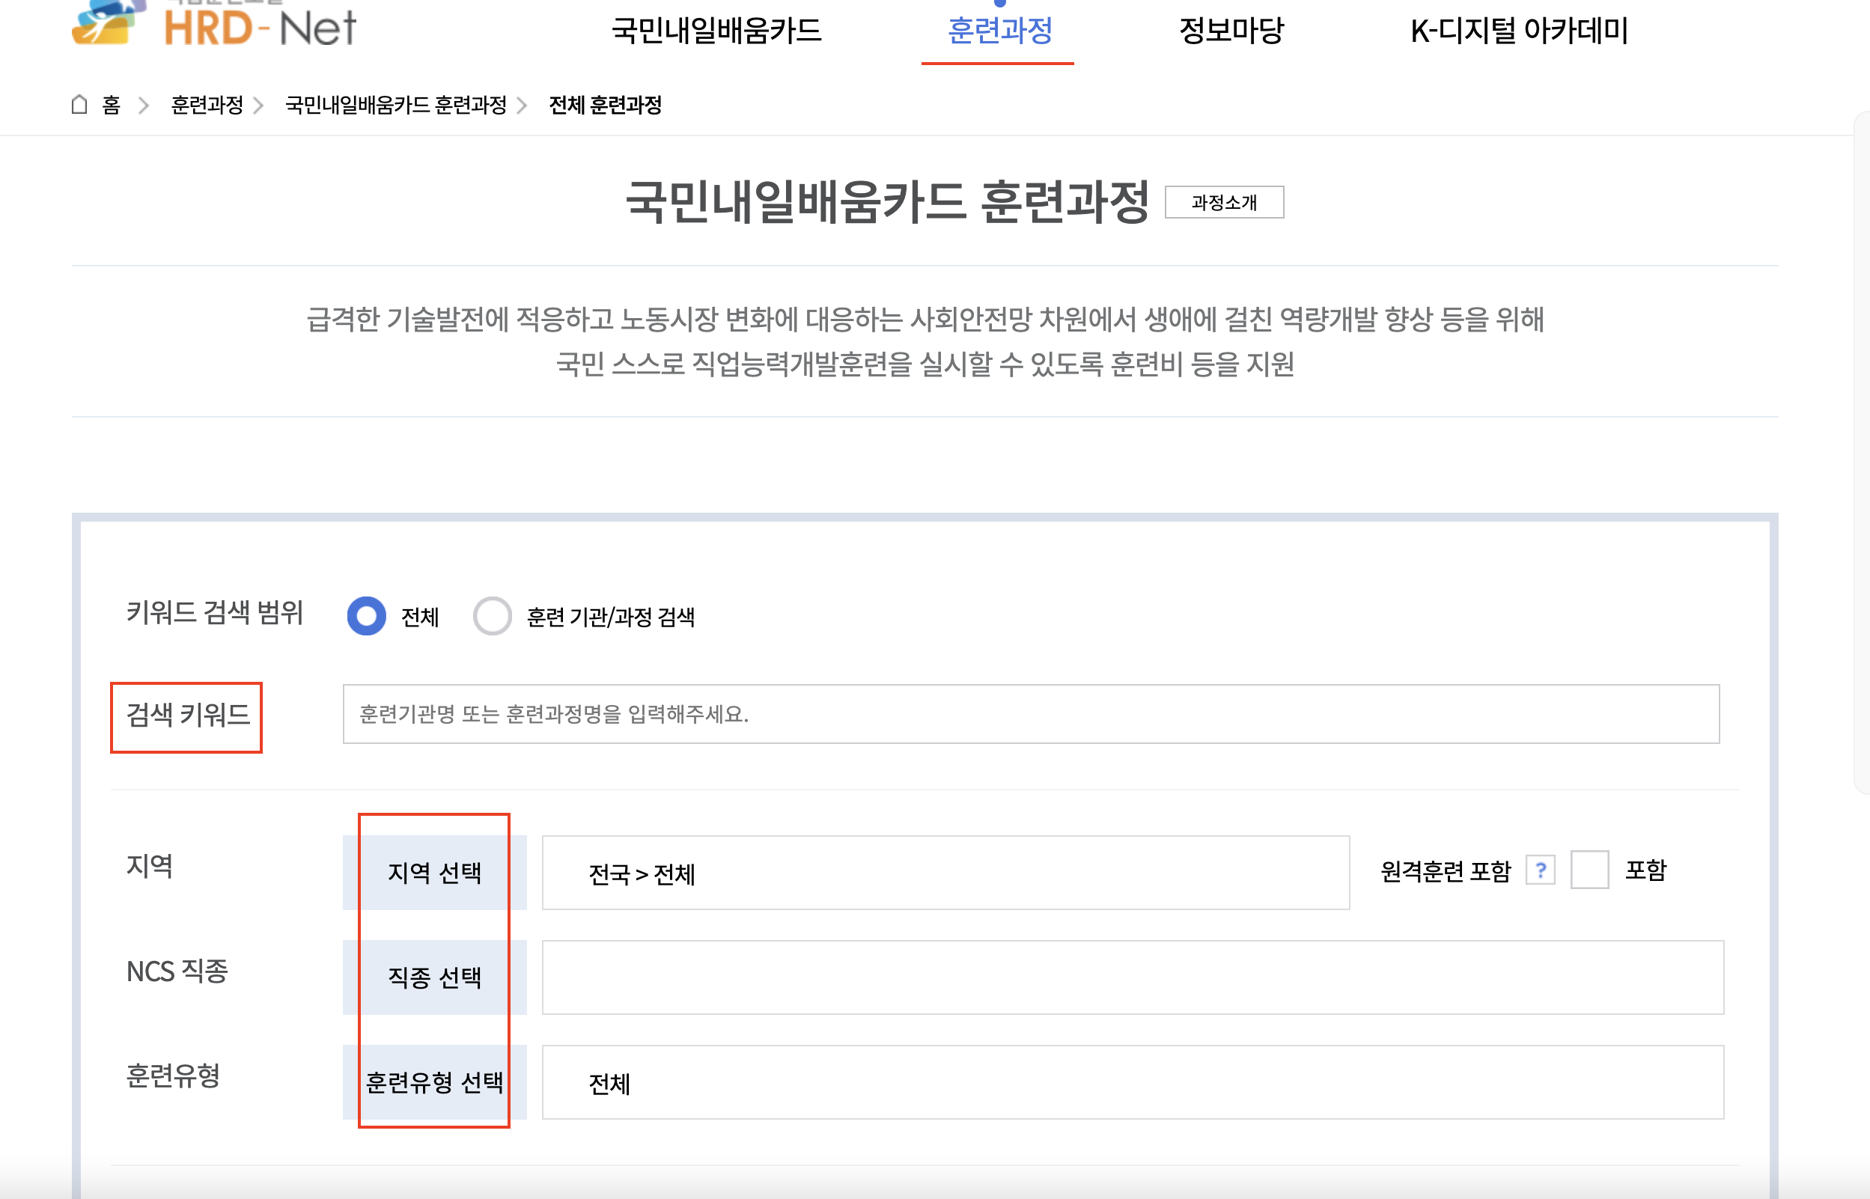Select the 전체 radio button

366,616
